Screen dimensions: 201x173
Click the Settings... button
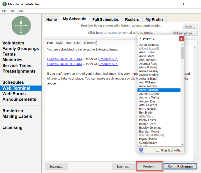pos(56,166)
